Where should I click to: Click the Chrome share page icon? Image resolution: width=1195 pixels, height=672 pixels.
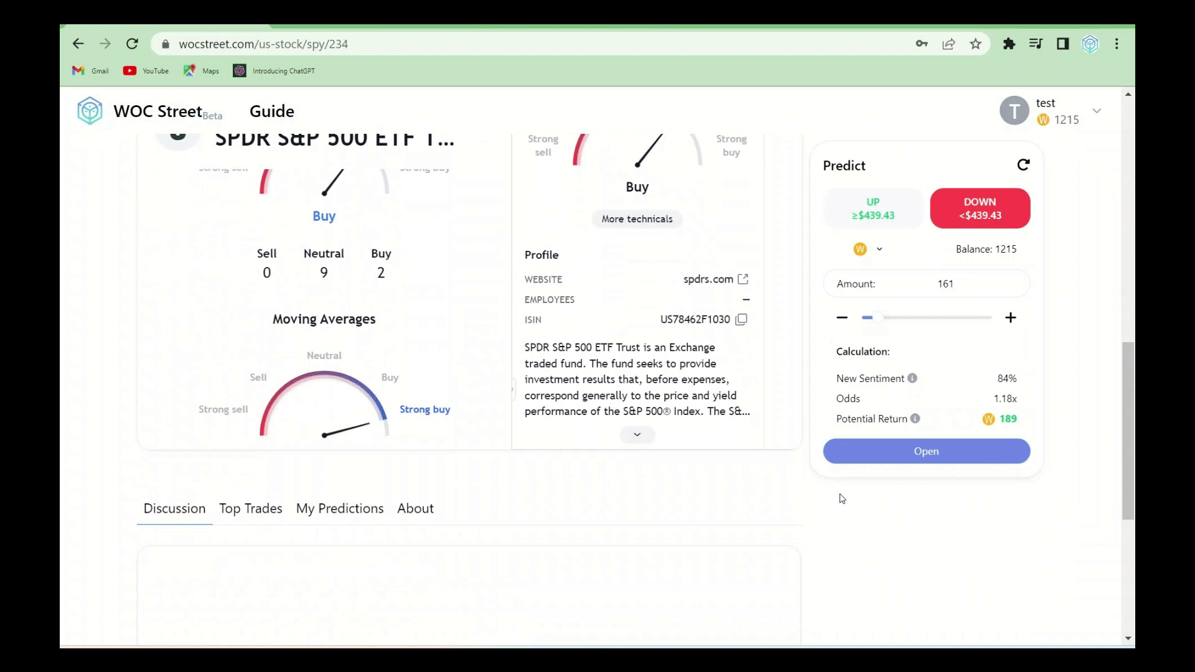click(x=949, y=44)
